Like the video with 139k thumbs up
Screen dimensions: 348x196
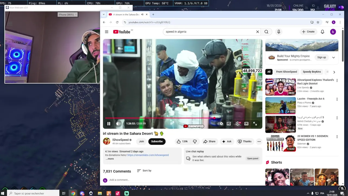182,142
